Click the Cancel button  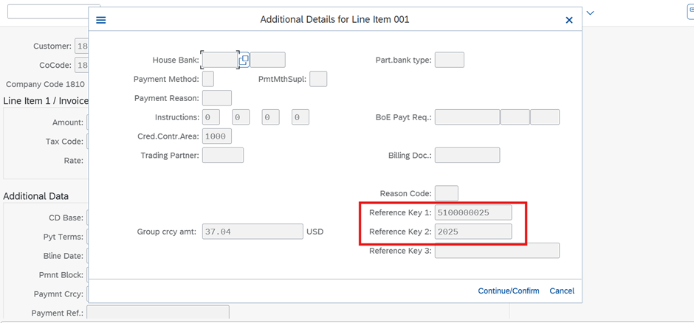[x=562, y=291]
